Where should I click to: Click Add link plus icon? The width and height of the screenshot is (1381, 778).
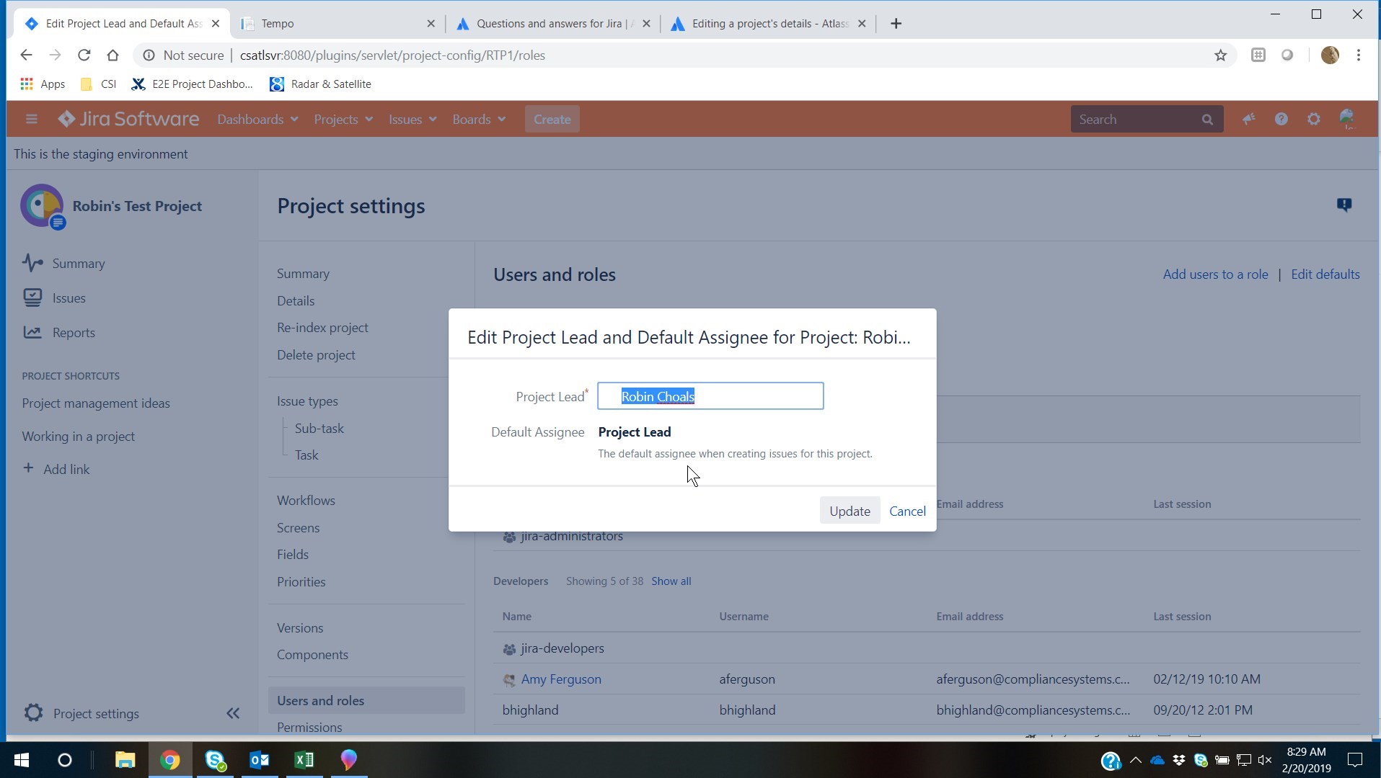tap(28, 468)
